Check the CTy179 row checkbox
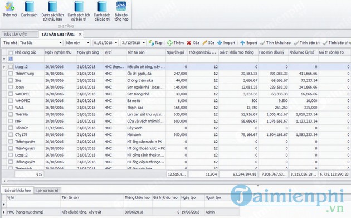 tap(11, 134)
